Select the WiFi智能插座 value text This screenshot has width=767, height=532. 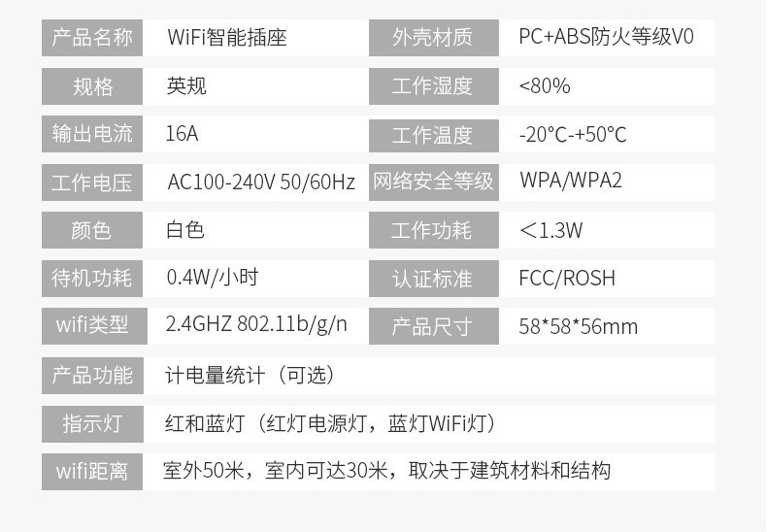[227, 39]
